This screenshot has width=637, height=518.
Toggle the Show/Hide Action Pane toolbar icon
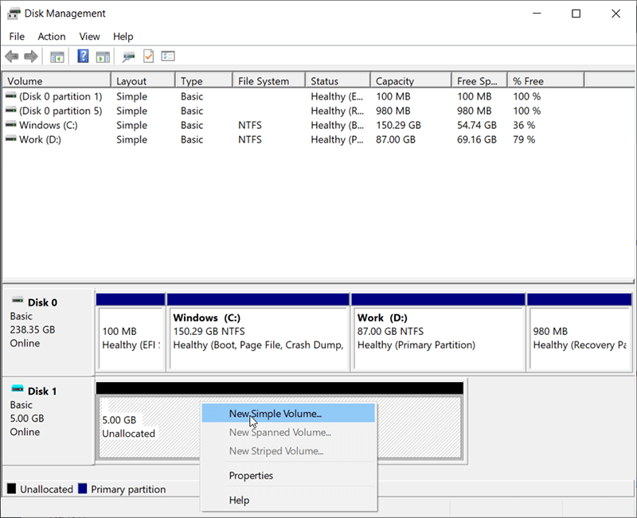click(x=104, y=56)
